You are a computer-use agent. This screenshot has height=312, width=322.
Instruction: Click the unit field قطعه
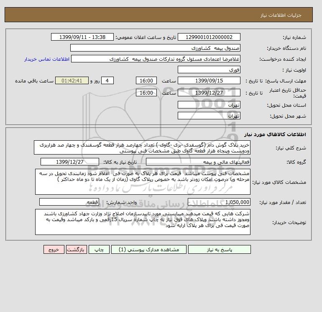coord(69,202)
